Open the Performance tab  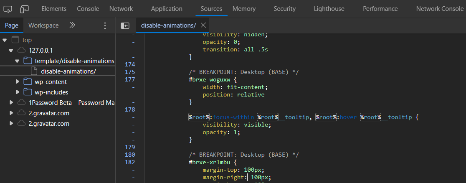380,9
